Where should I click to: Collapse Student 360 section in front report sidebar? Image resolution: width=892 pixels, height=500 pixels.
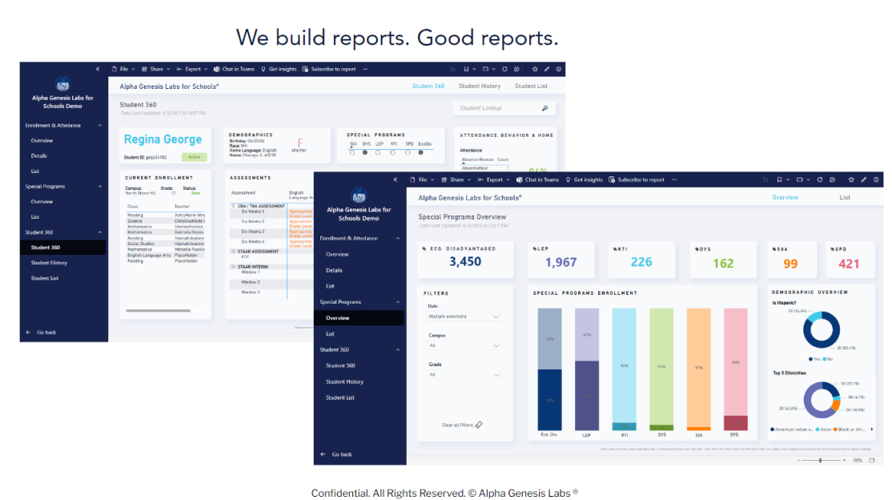coord(398,350)
